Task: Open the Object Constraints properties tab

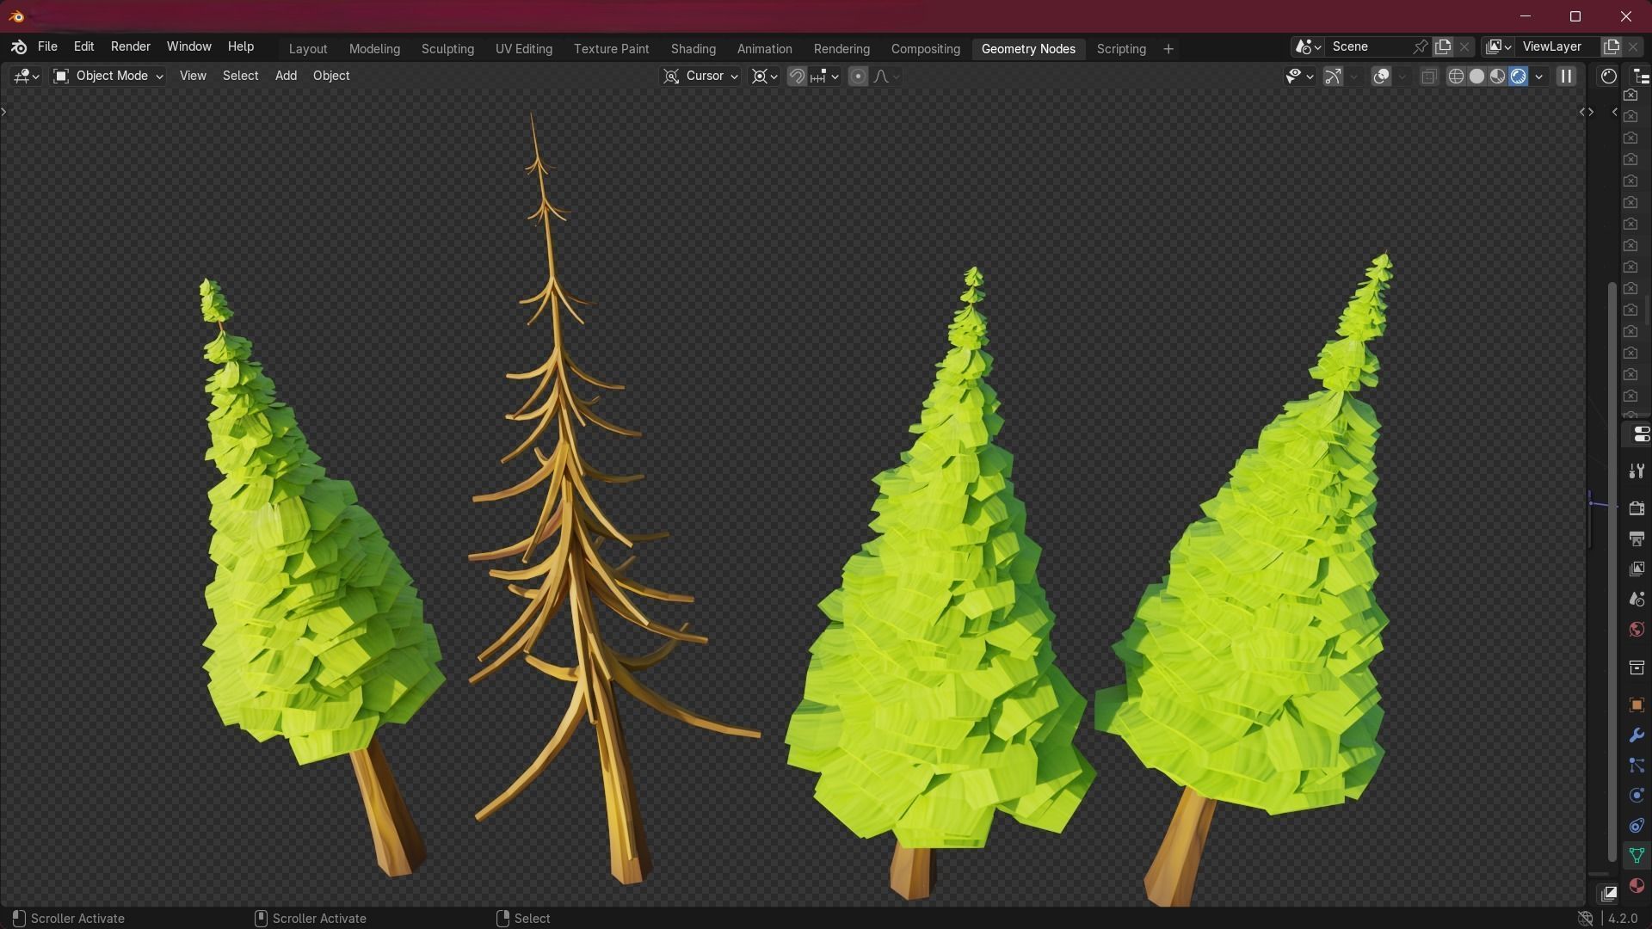Action: [x=1637, y=826]
